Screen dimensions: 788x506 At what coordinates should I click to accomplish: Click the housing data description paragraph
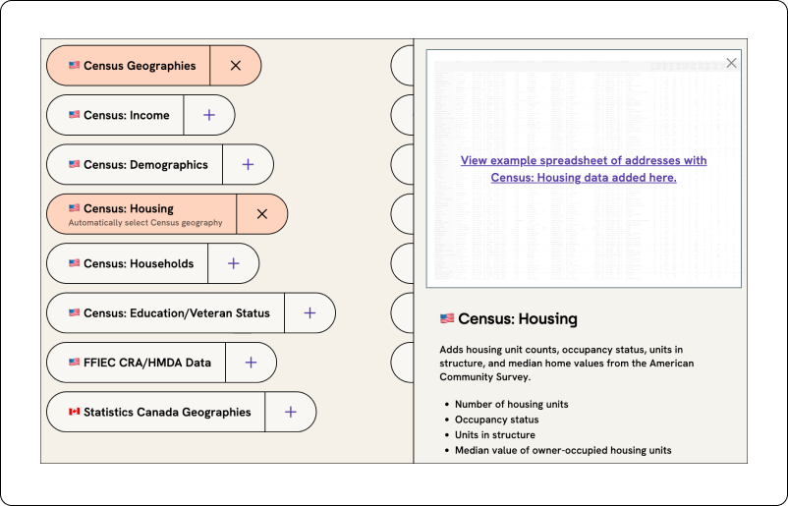(567, 364)
